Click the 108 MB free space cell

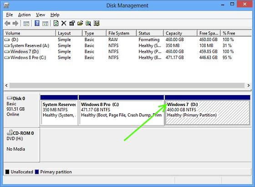pos(206,45)
